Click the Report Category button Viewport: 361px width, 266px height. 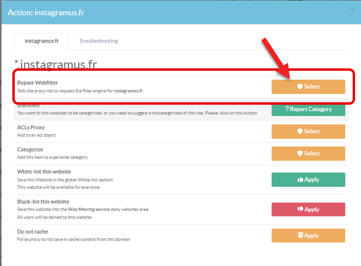pyautogui.click(x=308, y=109)
